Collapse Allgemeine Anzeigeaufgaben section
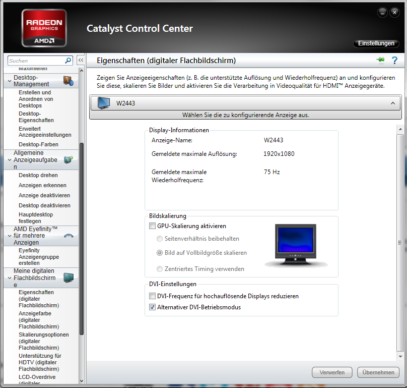Image resolution: width=407 pixels, height=388 pixels. pos(10,159)
